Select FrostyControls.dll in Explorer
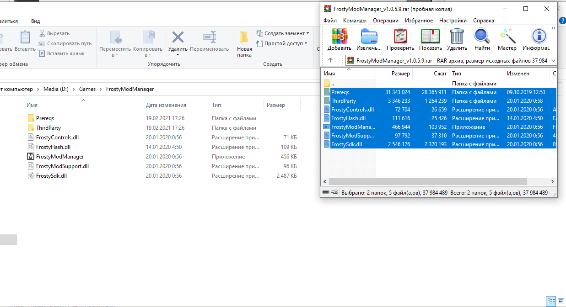The height and width of the screenshot is (307, 566). pos(57,138)
